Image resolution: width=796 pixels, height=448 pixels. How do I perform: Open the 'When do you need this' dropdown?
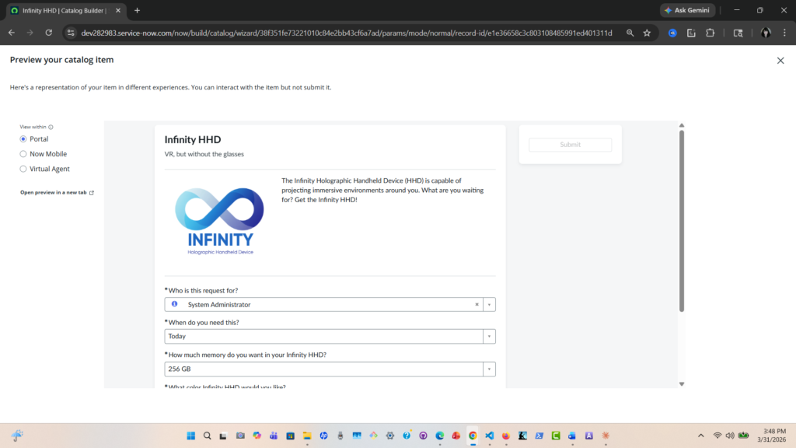click(x=489, y=337)
